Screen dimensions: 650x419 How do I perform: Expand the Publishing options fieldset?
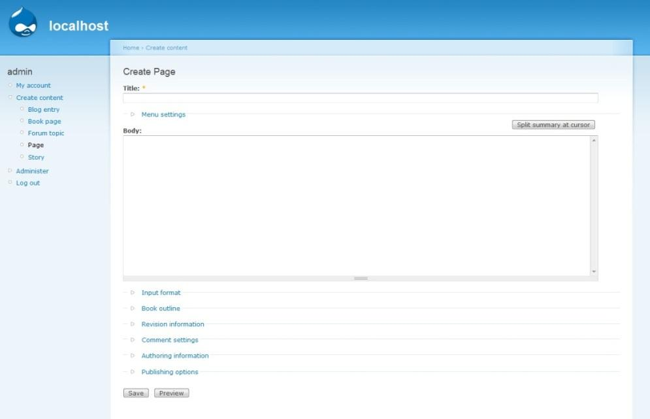pyautogui.click(x=170, y=372)
